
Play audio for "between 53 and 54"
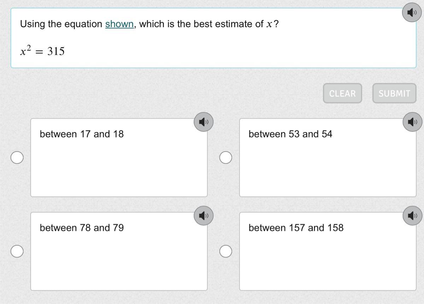coord(412,122)
